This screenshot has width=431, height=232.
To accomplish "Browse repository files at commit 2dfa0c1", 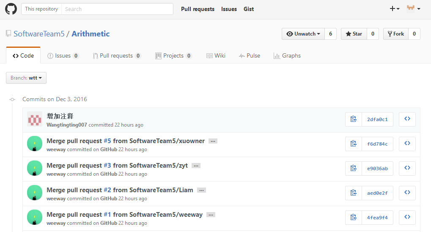I will [x=407, y=119].
